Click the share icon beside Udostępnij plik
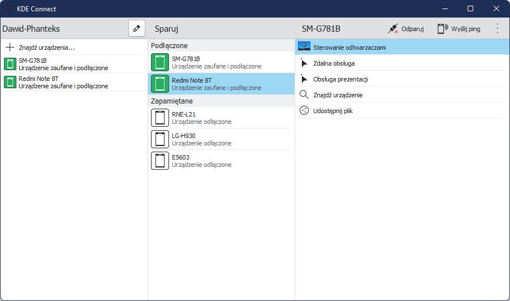510x301 pixels. point(304,111)
